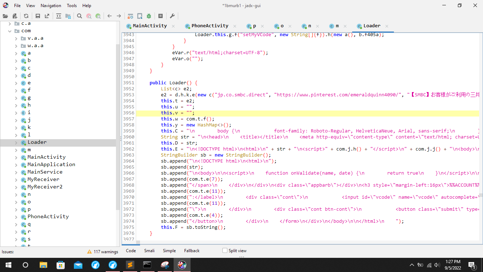This screenshot has height=272, width=483.
Task: Click the Quark engine toolbar icon
Action: point(140,16)
